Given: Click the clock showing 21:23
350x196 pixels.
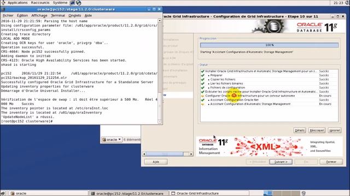Looking at the screenshot, I should (338, 3).
